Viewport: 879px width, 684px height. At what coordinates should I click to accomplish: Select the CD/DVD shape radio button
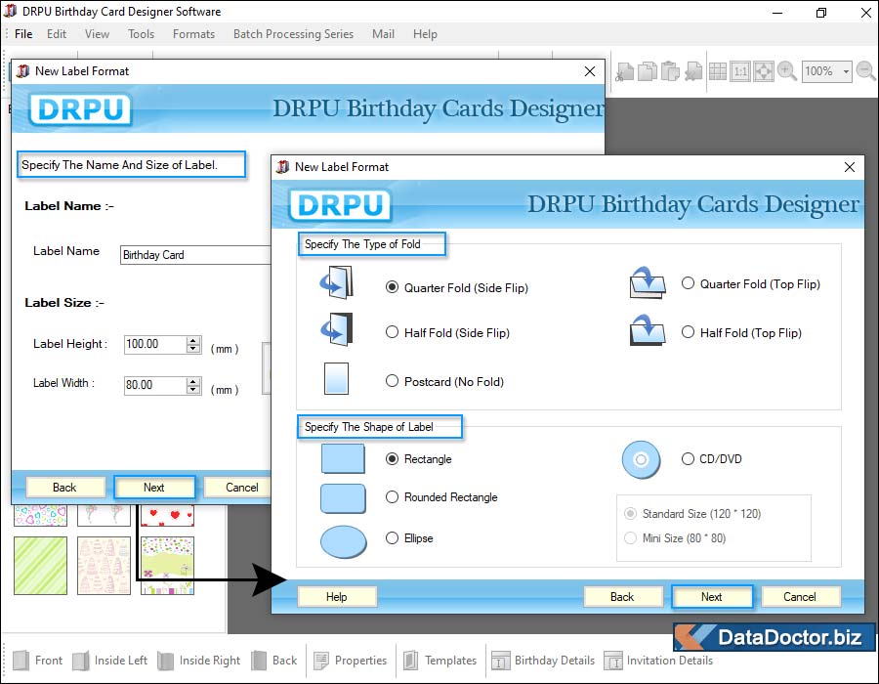688,458
